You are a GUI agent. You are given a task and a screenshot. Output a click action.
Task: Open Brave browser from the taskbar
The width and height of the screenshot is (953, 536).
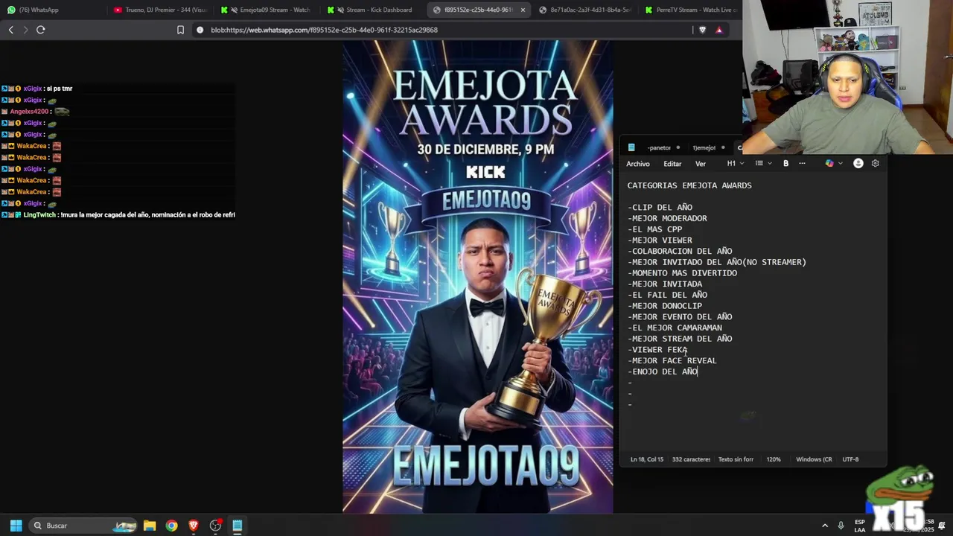pyautogui.click(x=194, y=526)
